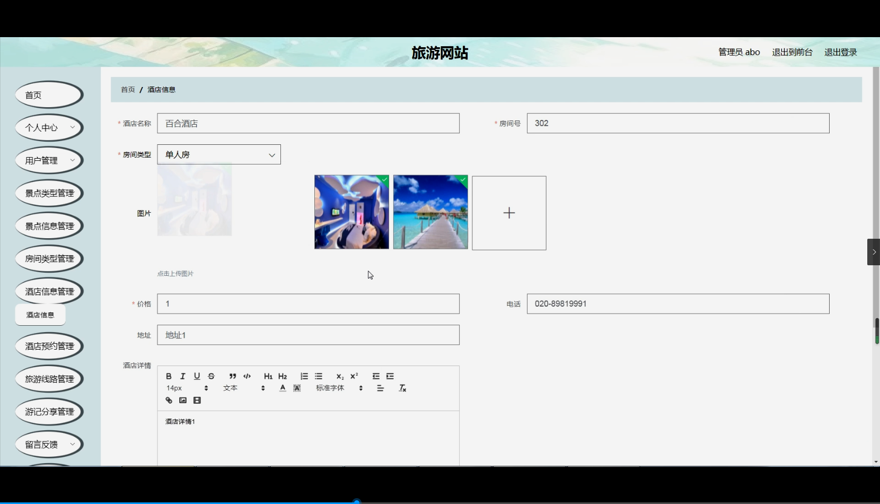Image resolution: width=880 pixels, height=504 pixels.
Task: Expand the 用户管理 sidebar menu
Action: pos(49,161)
